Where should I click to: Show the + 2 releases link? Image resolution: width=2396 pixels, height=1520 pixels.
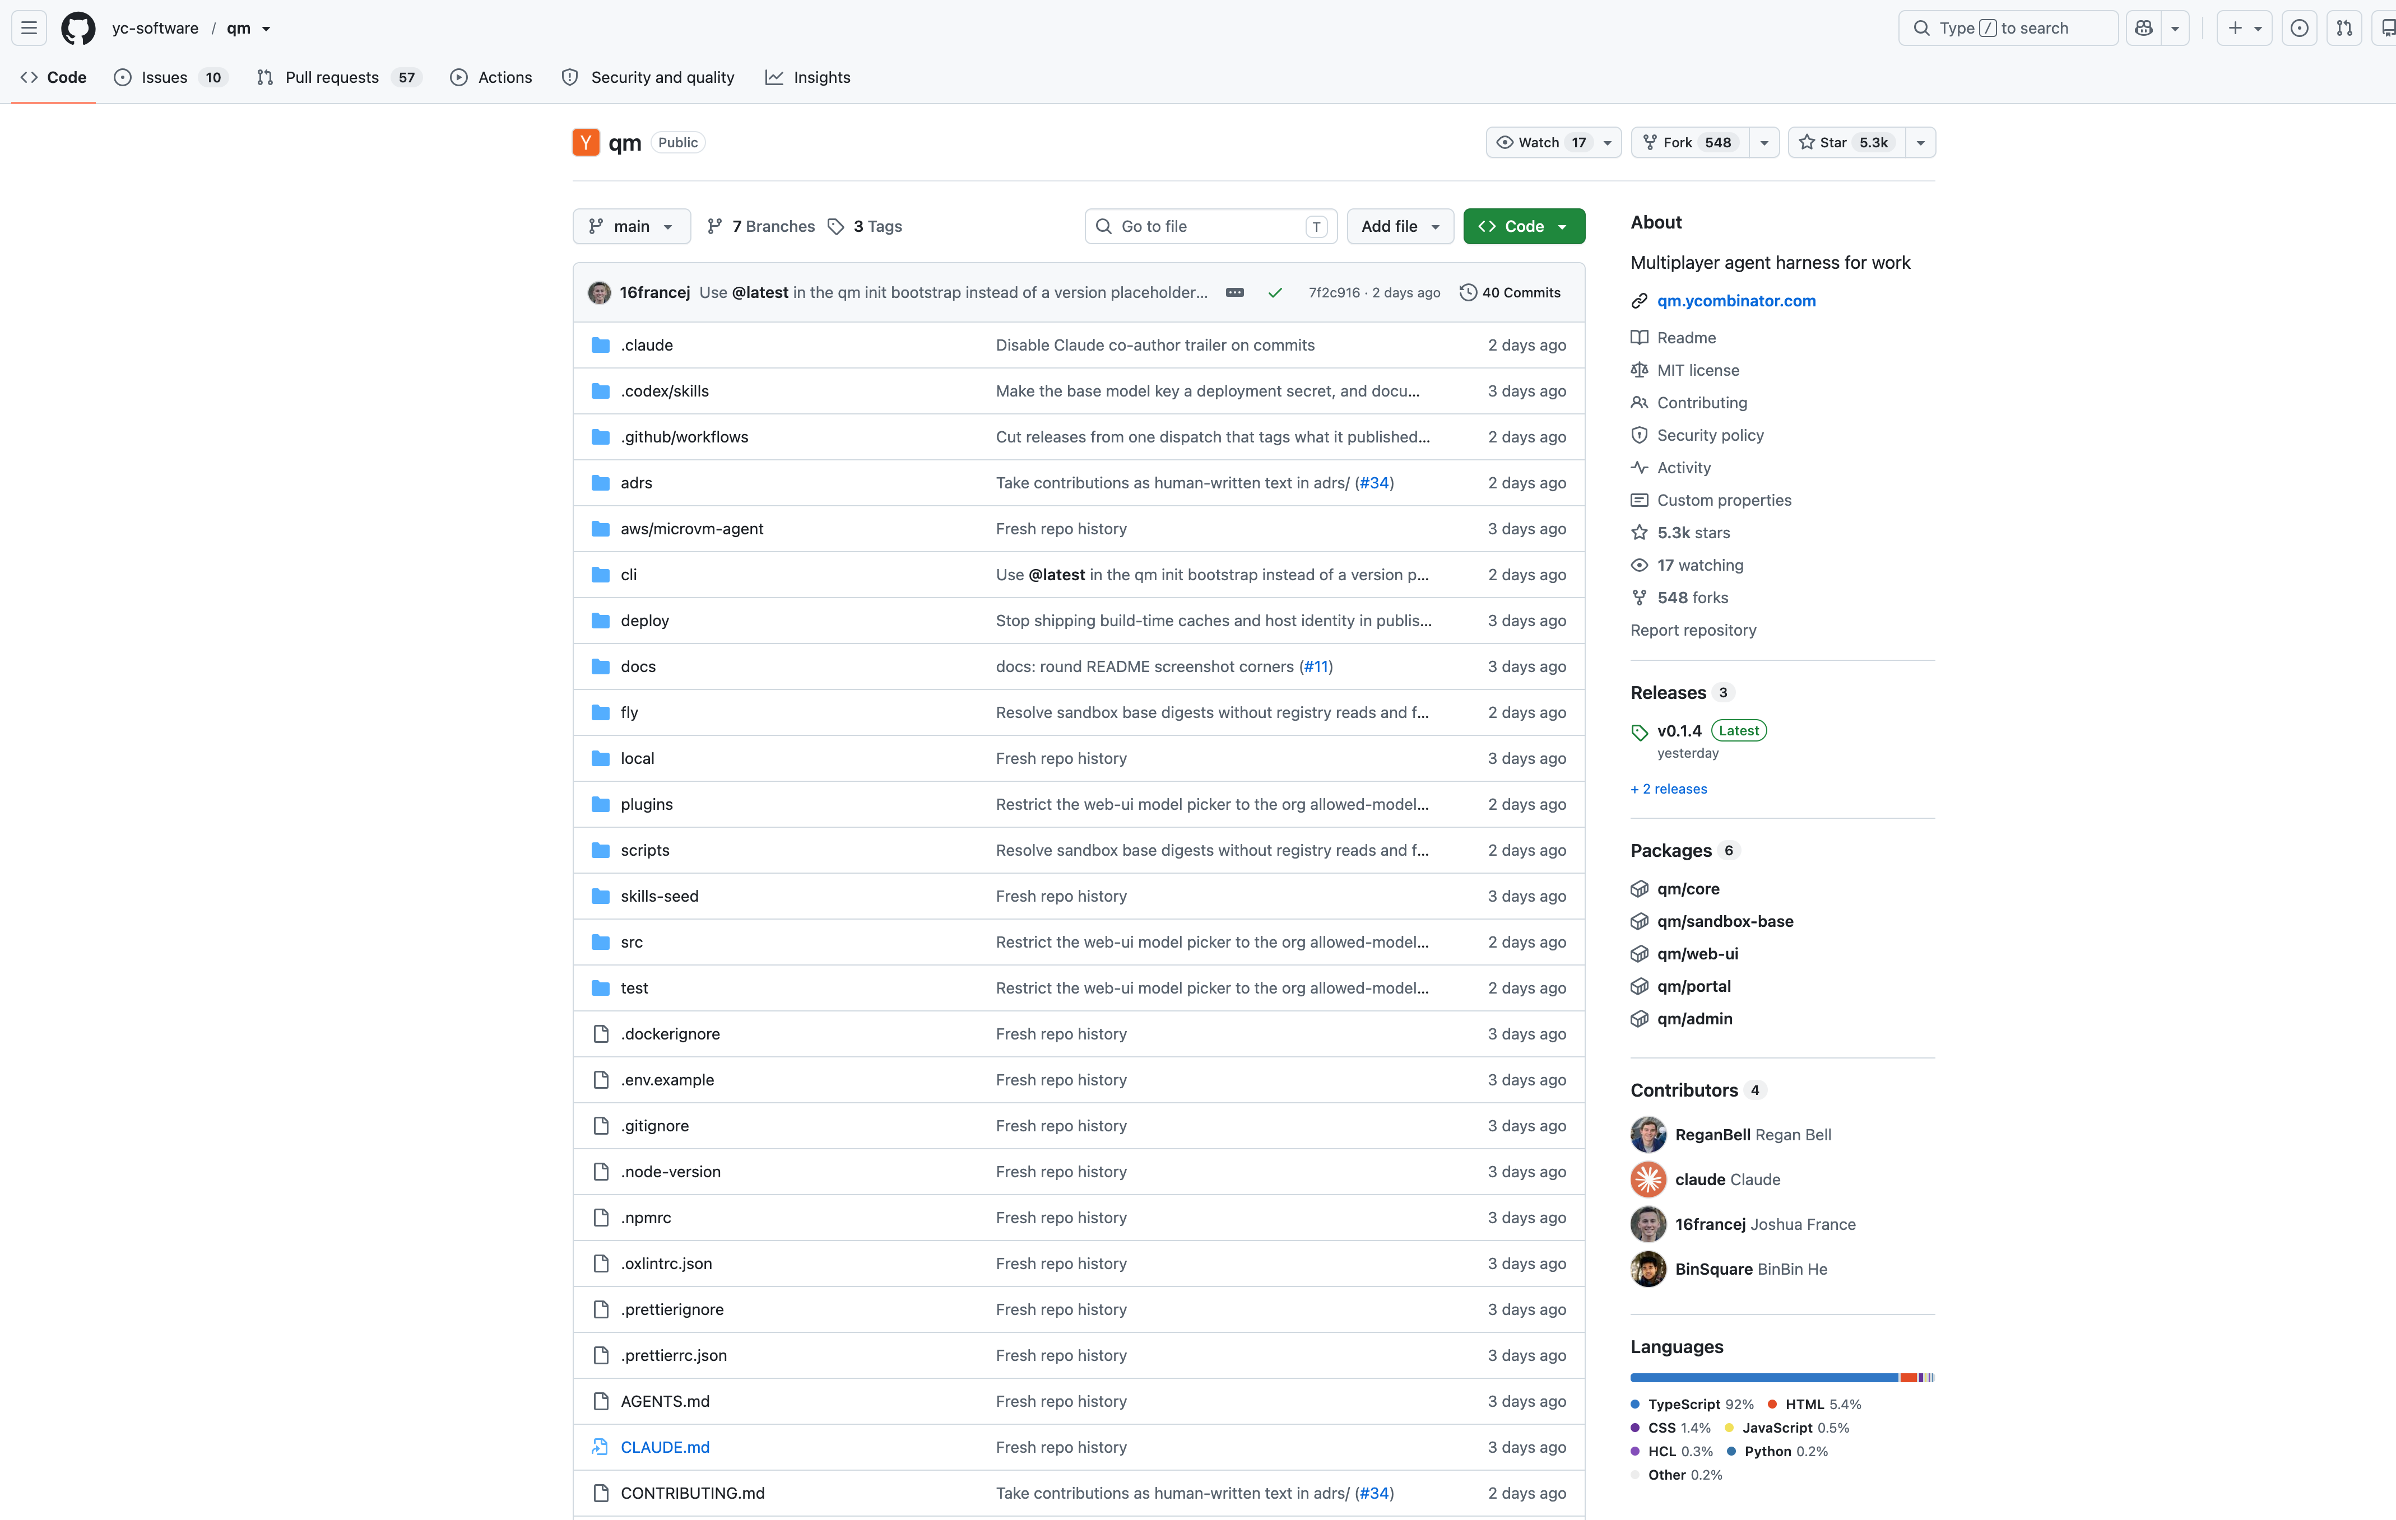click(x=1669, y=789)
